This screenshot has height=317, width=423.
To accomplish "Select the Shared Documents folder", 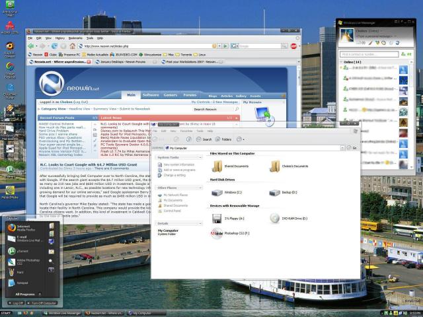I will [x=230, y=166].
